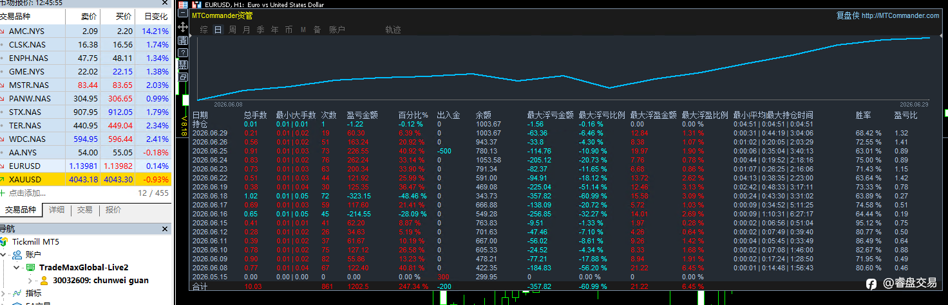This screenshot has width=948, height=305.
Task: Select the 季 quarterly period tab
Action: (260, 30)
